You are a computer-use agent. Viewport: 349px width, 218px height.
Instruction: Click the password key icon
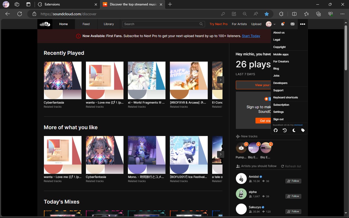(x=223, y=14)
